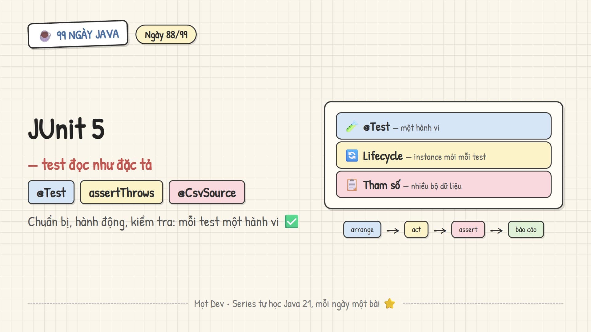This screenshot has width=591, height=332.
Task: Click the act step box
Action: (416, 230)
